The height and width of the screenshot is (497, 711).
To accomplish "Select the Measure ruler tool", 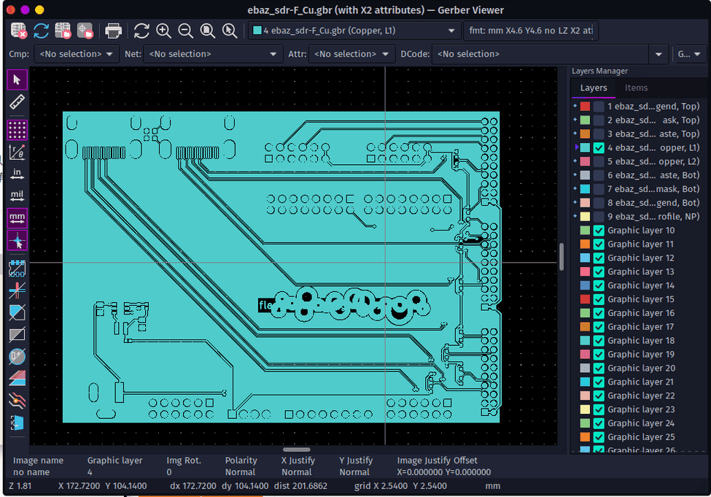I will click(18, 101).
